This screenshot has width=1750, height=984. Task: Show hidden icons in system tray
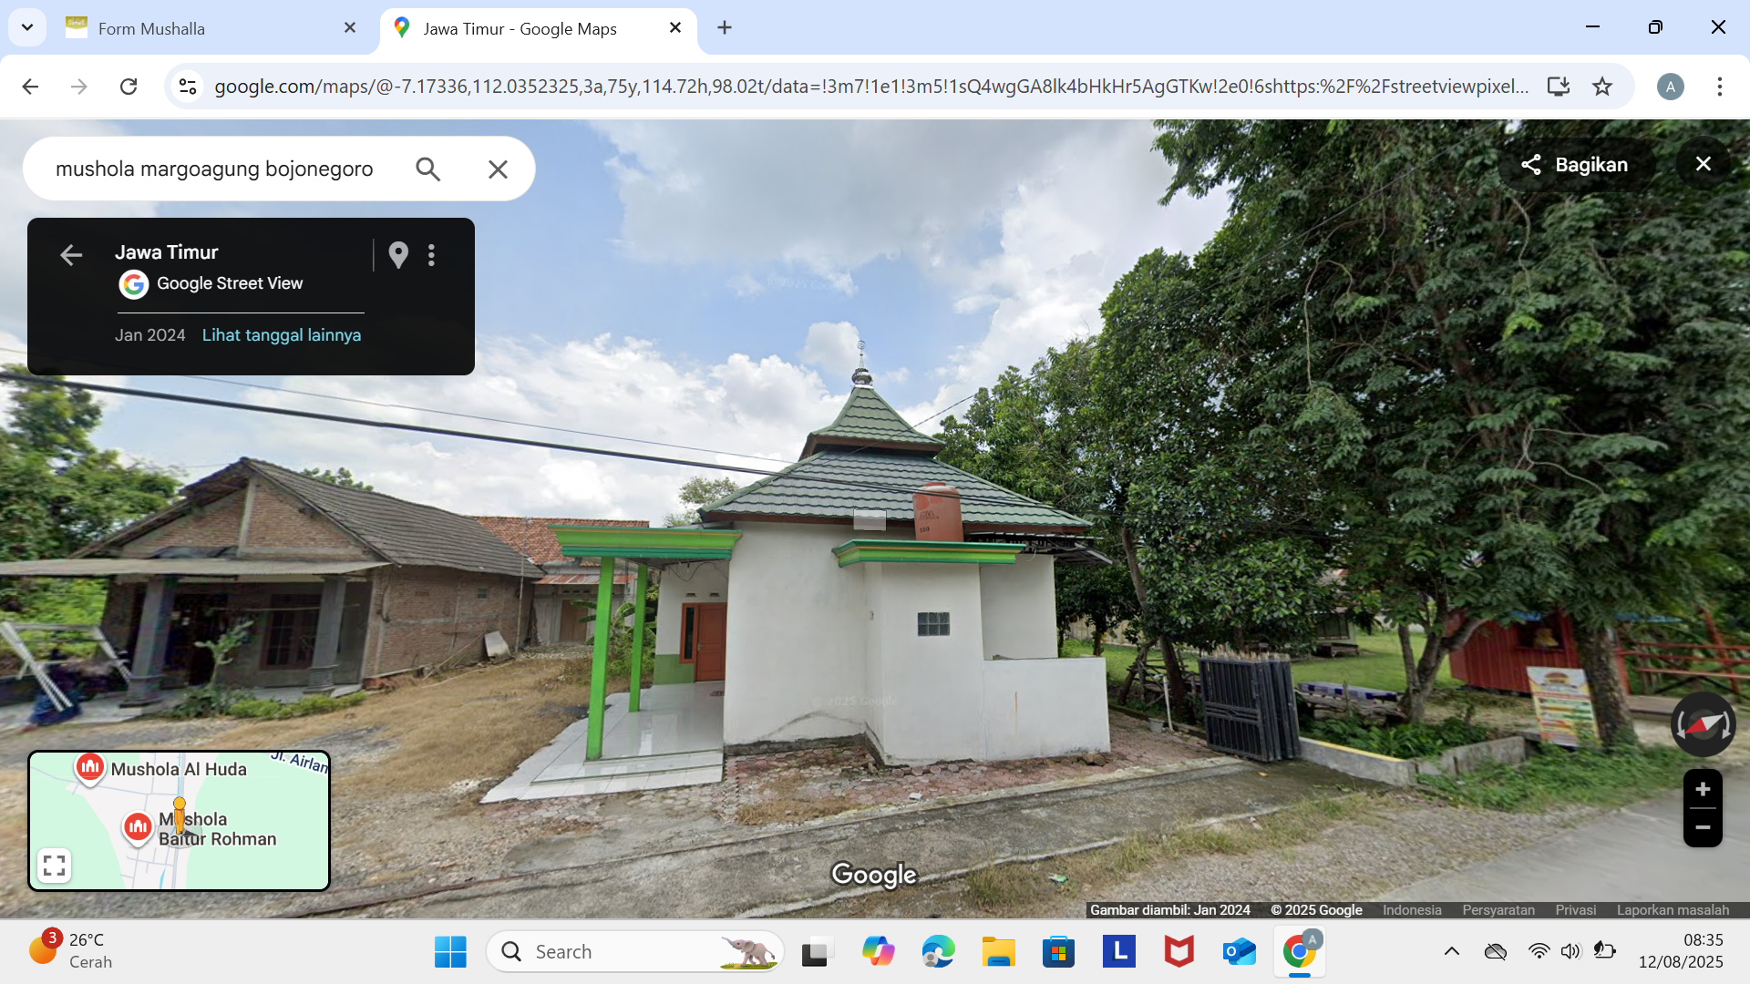point(1452,951)
